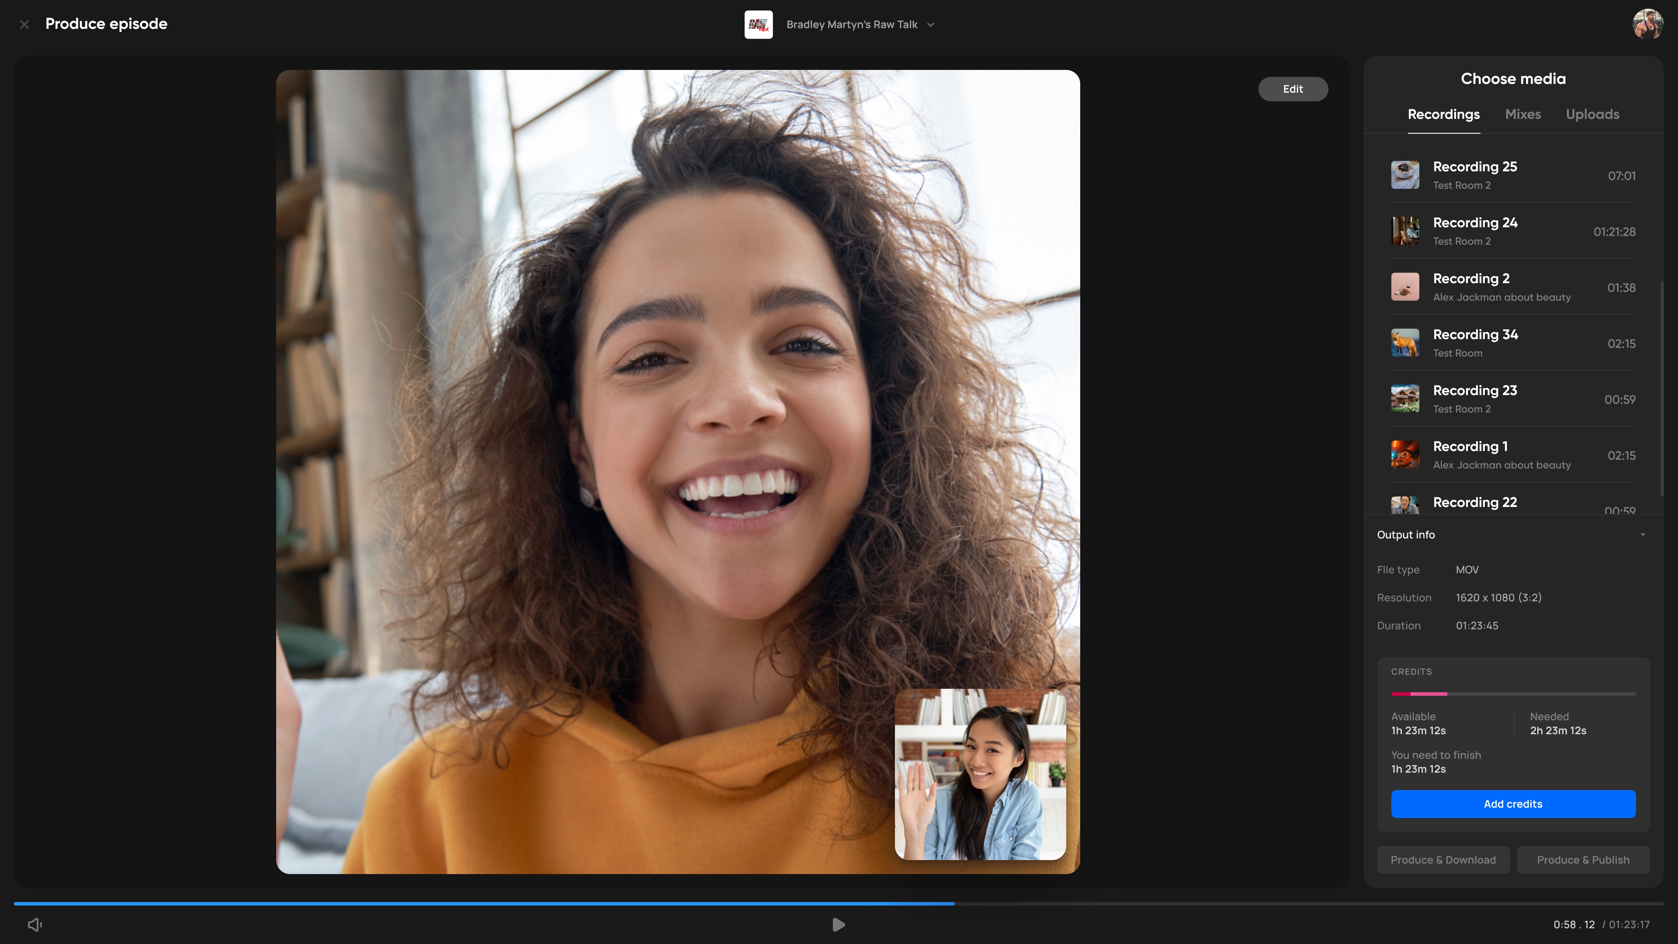
Task: Open the Bradley Martyn's Raw Talk dropdown
Action: tap(860, 25)
